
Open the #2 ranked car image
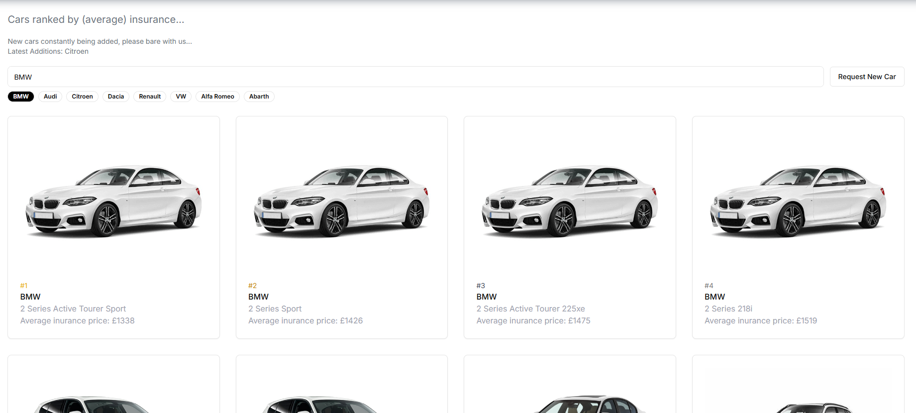tap(342, 201)
